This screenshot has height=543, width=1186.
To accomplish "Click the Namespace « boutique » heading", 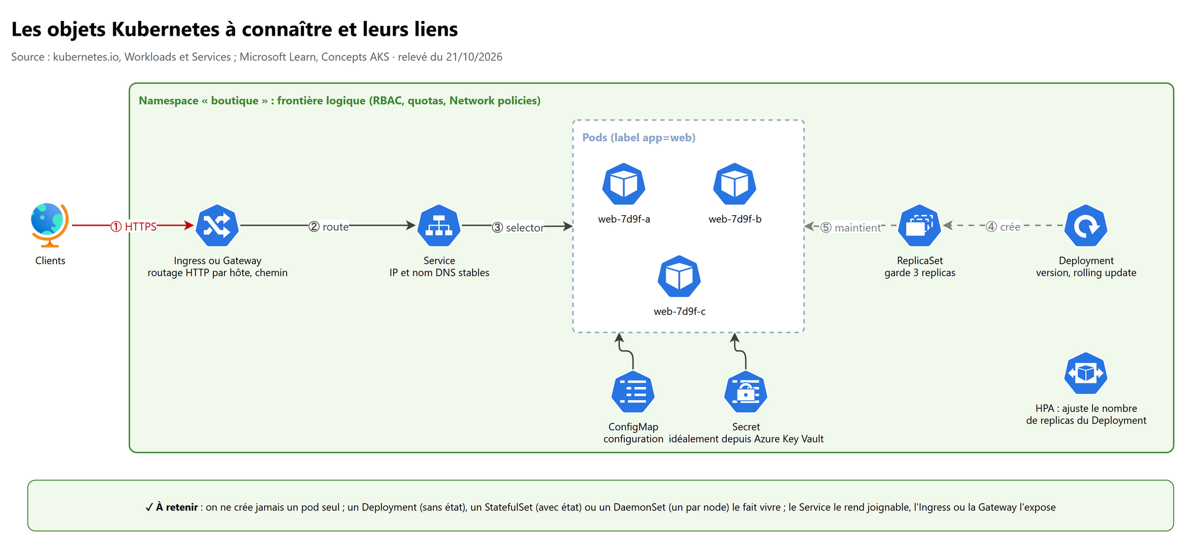I will tap(340, 100).
